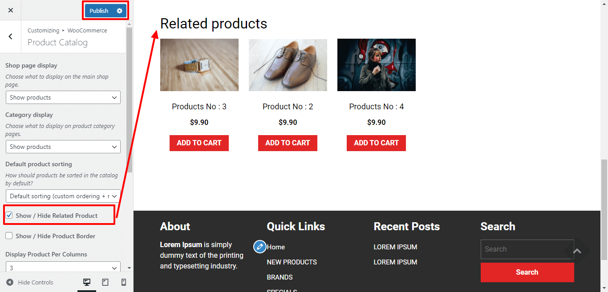
Task: Click the blue pencil edit shortcut icon
Action: click(260, 247)
